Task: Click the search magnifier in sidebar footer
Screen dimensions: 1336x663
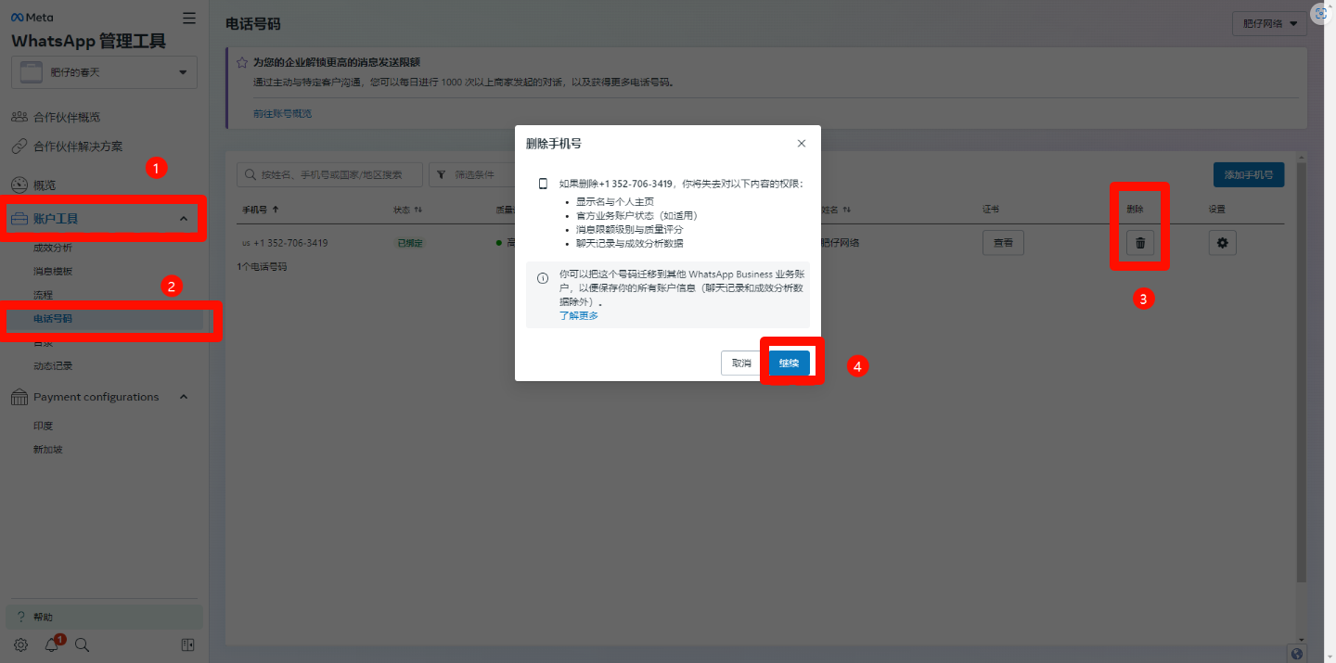Action: [x=82, y=645]
